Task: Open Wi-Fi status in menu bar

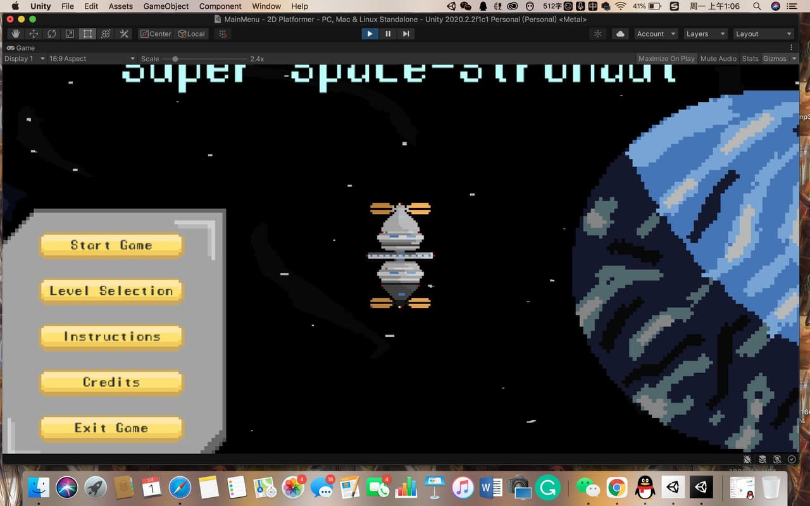Action: 621,6
